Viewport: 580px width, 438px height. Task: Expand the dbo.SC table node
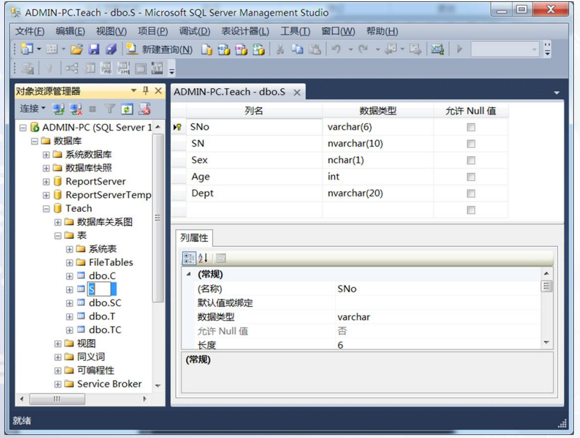pyautogui.click(x=69, y=303)
